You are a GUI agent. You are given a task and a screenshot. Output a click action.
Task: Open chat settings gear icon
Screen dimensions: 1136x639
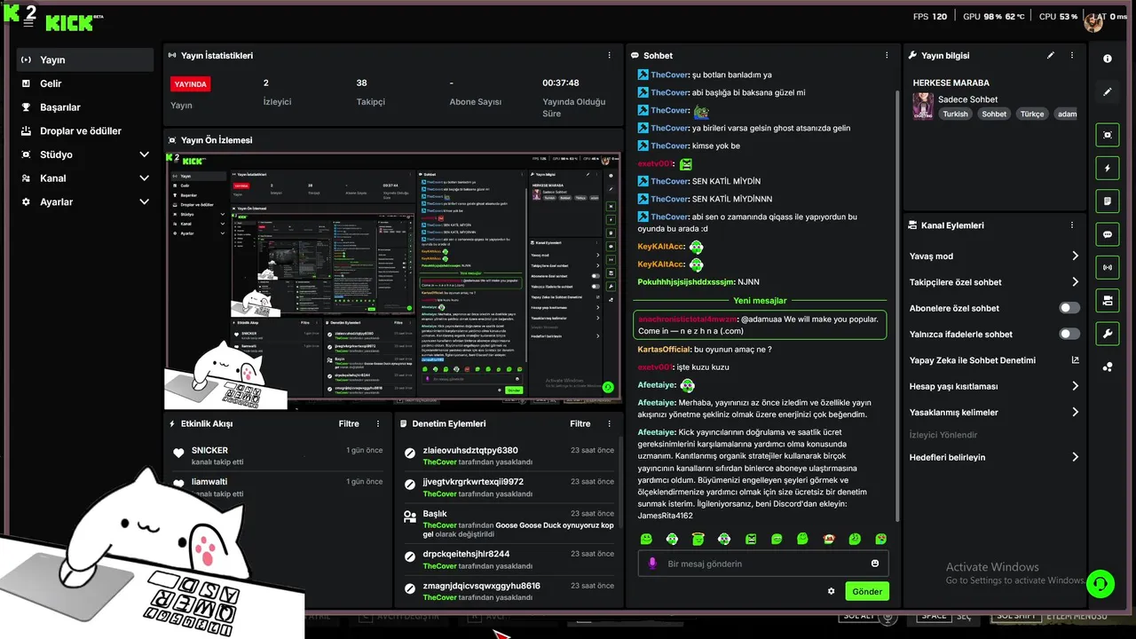pos(832,591)
